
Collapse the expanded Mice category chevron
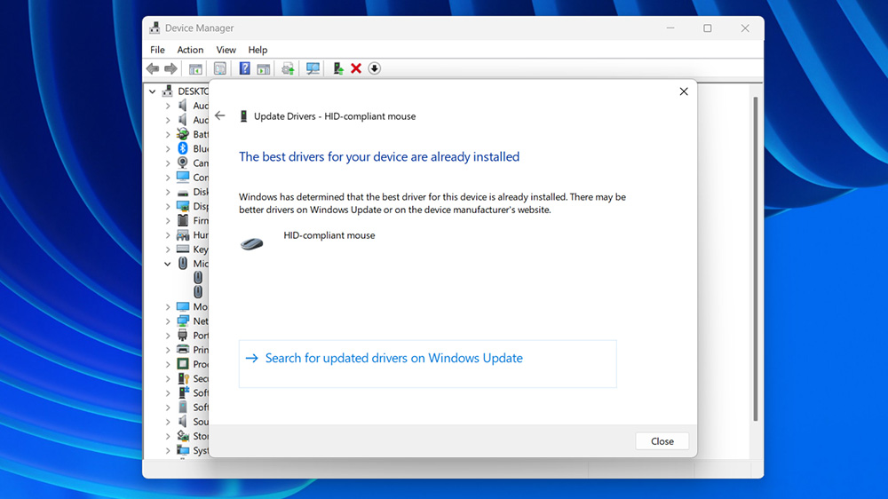(x=168, y=264)
